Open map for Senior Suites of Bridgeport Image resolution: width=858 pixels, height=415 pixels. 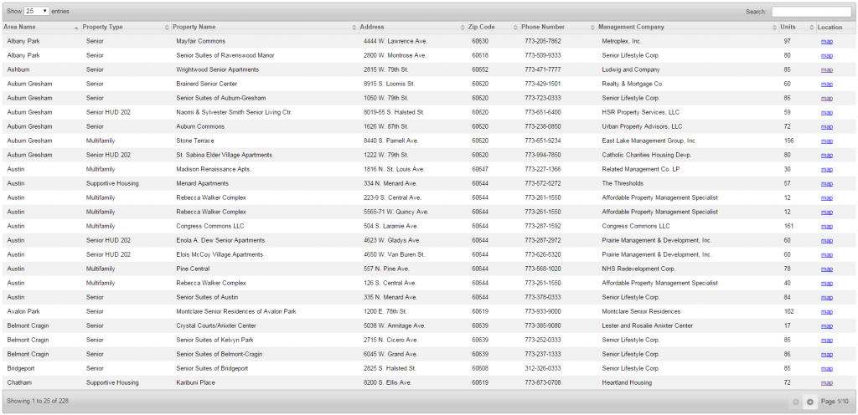(x=826, y=368)
